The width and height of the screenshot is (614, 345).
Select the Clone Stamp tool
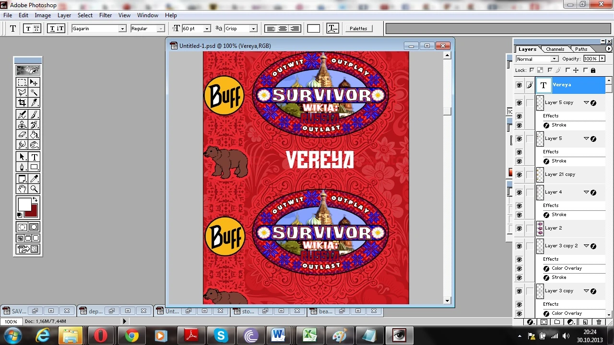click(22, 125)
